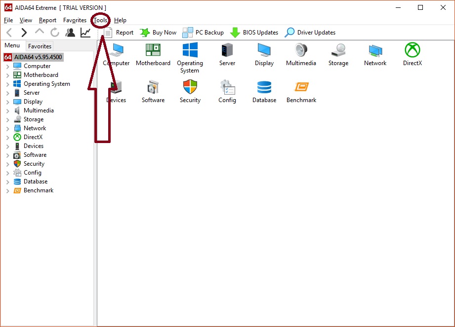455x327 pixels.
Task: Open the File menu
Action: click(8, 20)
